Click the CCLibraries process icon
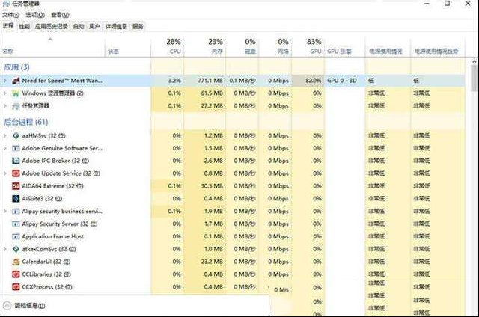The image size is (479, 317). (x=16, y=274)
